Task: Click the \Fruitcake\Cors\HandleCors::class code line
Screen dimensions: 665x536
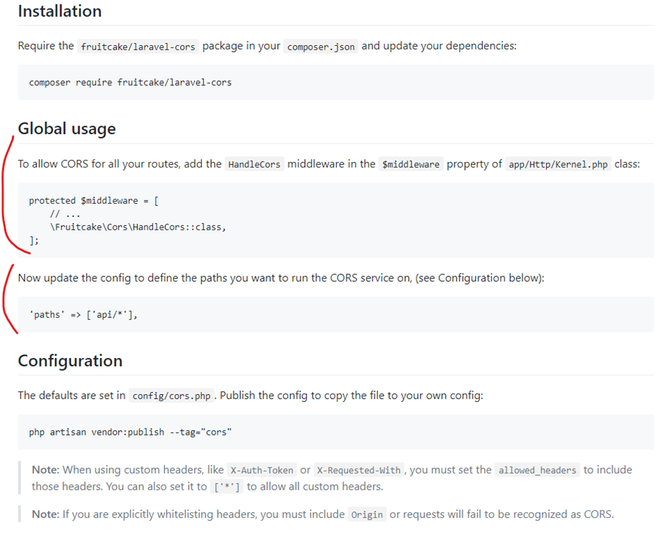Action: (x=138, y=227)
